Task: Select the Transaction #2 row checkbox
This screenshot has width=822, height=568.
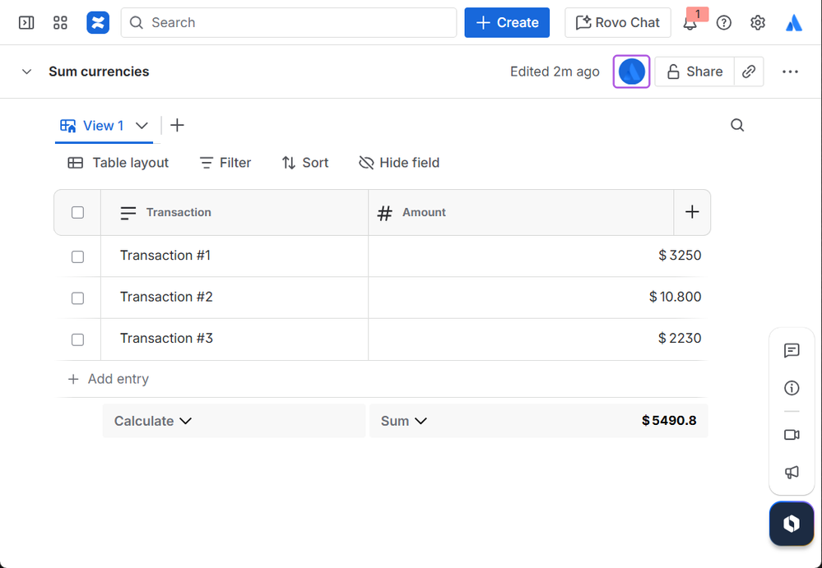Action: pos(77,298)
